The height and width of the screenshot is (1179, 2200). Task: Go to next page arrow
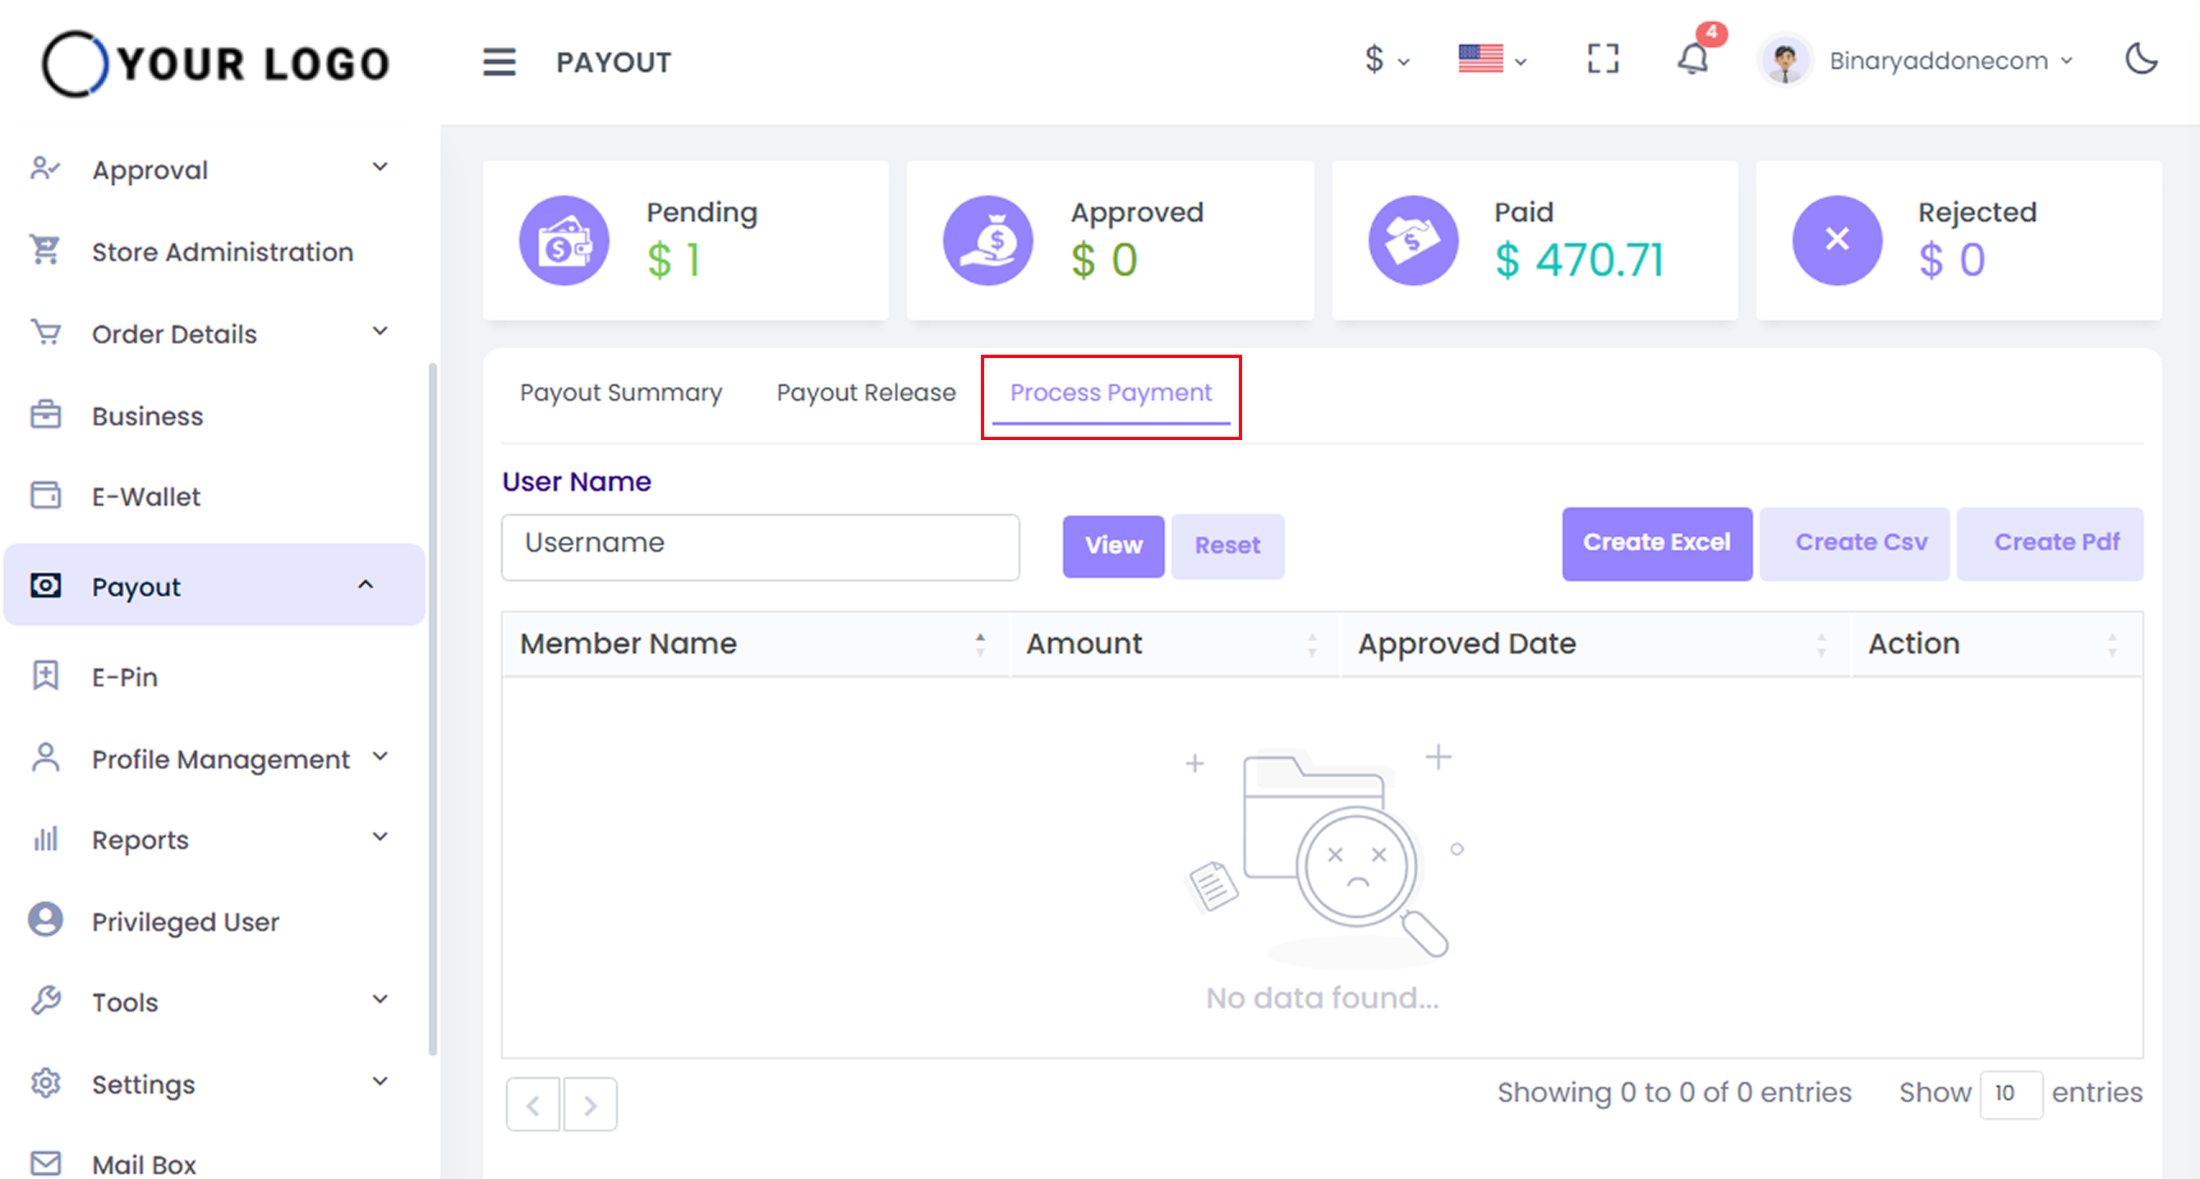(x=589, y=1105)
